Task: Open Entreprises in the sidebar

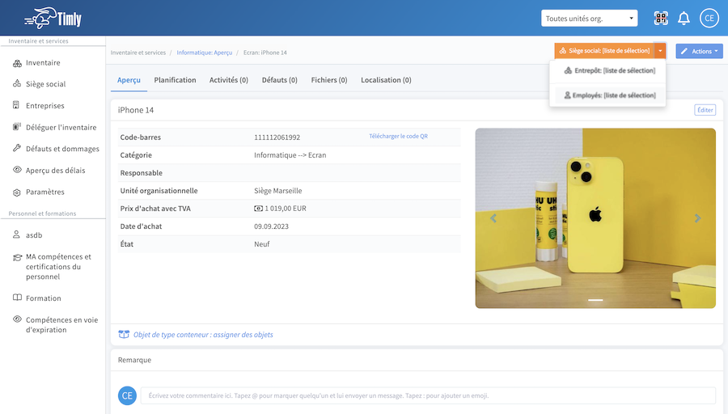Action: 45,105
